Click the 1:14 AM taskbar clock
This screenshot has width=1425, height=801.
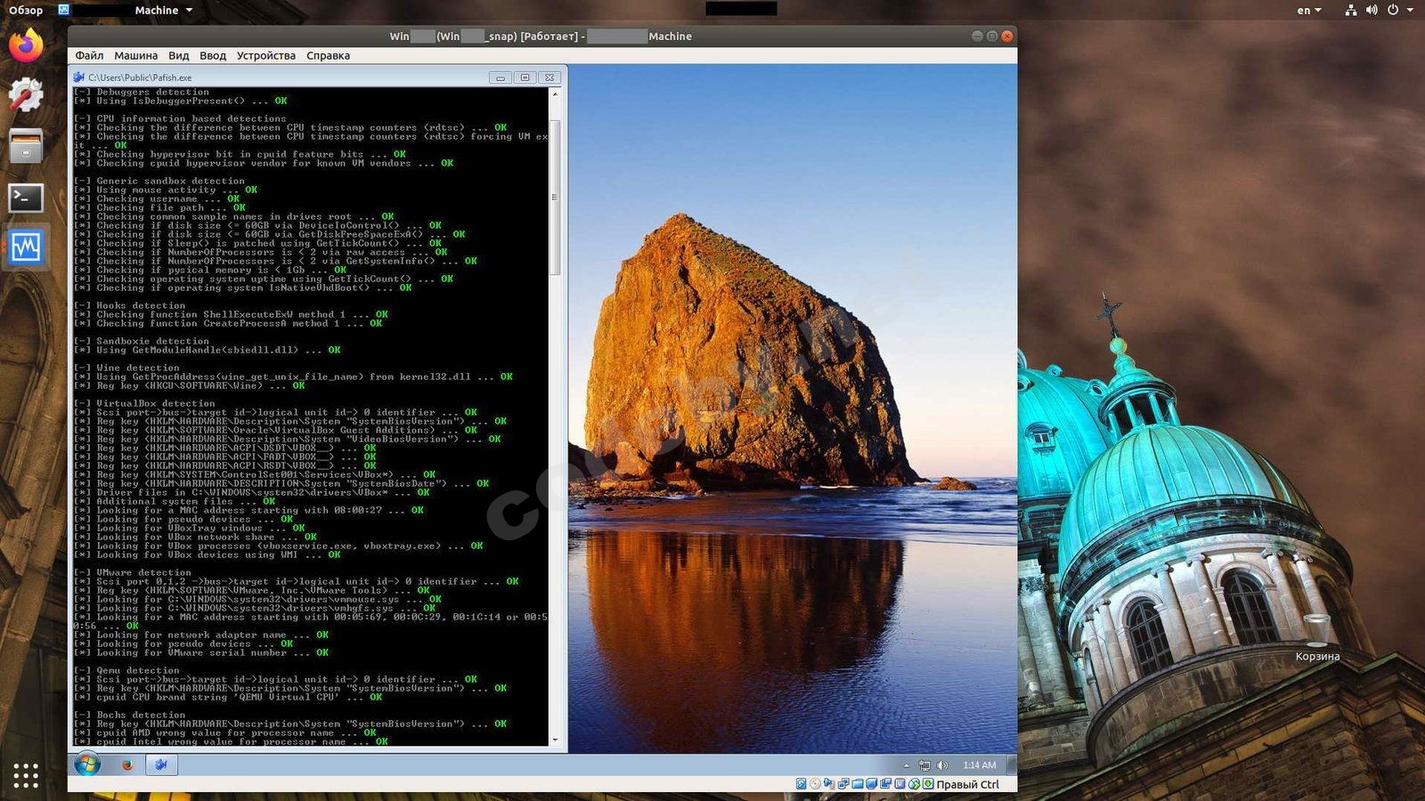pos(980,765)
